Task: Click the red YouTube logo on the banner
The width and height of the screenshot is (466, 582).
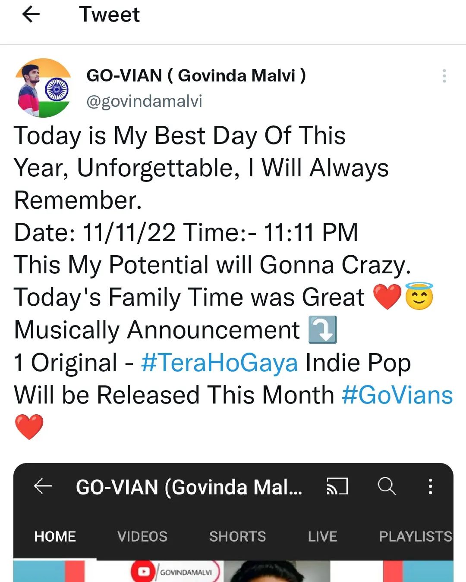Action: tap(144, 572)
